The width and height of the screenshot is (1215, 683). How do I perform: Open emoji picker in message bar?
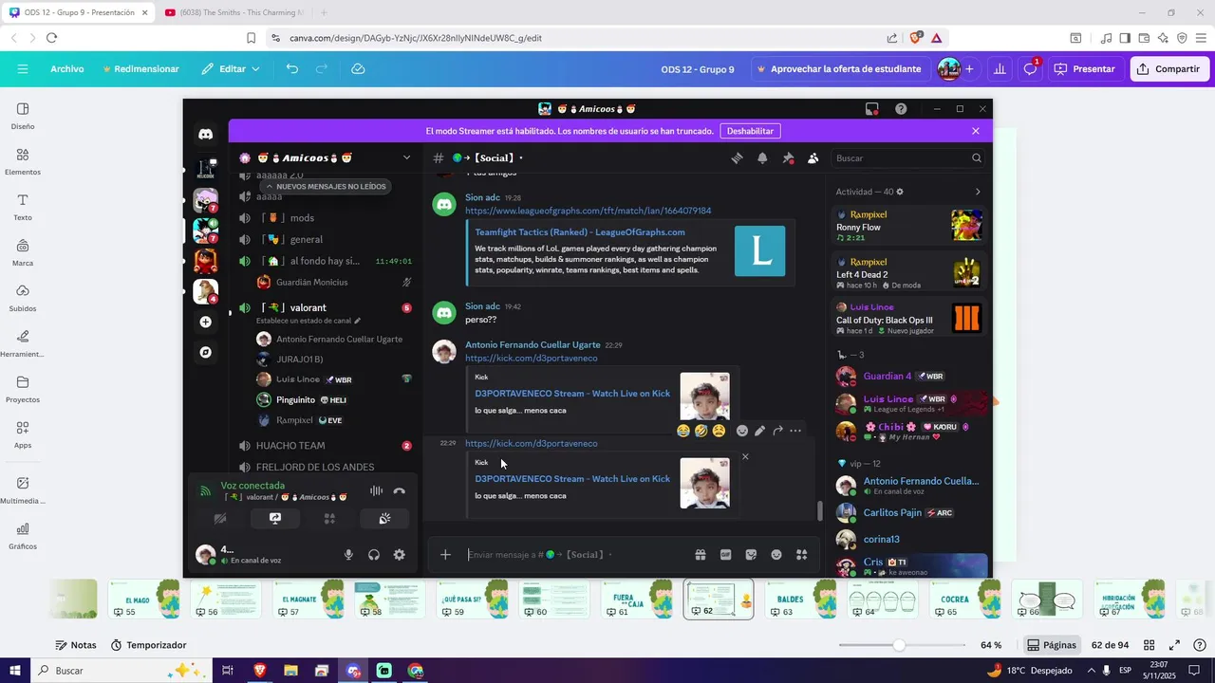776,555
